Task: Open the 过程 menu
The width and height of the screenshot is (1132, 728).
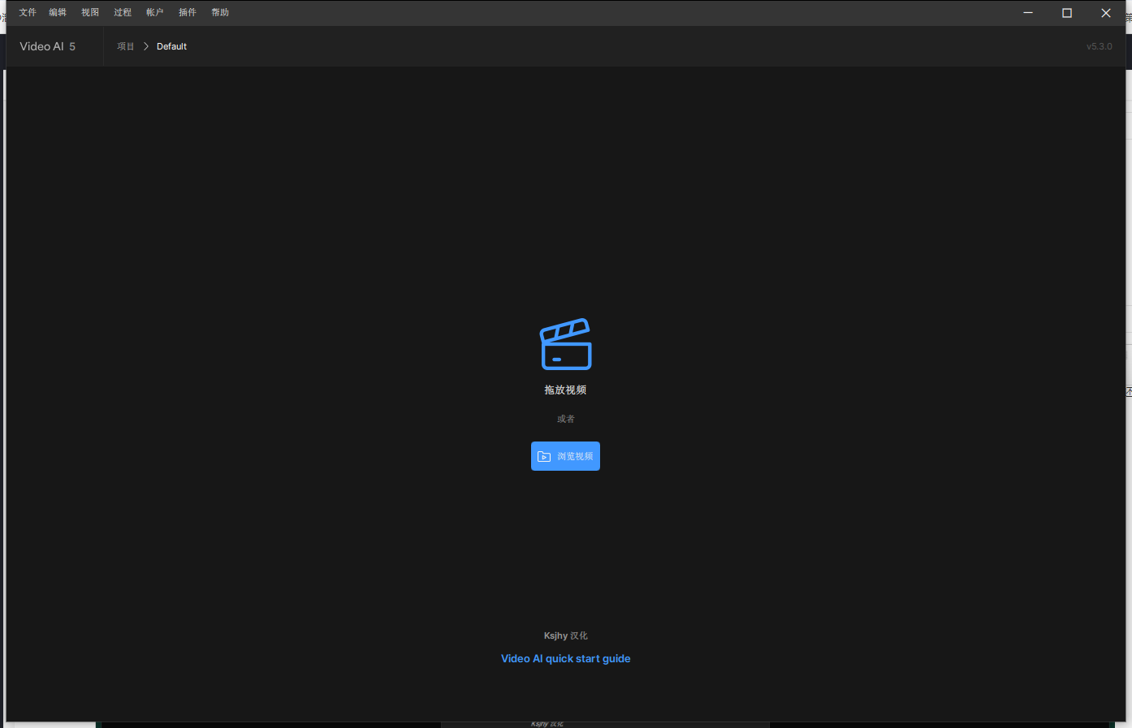Action: click(123, 12)
